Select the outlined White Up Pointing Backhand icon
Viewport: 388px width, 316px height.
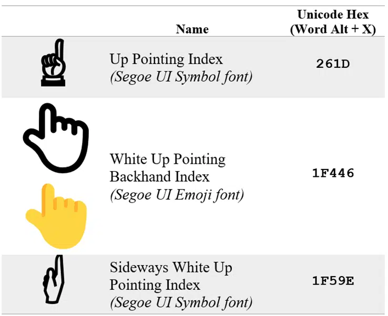point(56,138)
